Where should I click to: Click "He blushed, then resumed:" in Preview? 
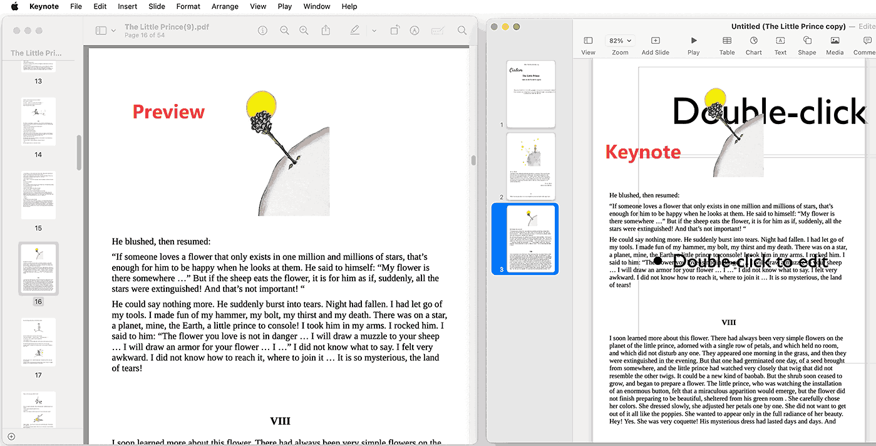pyautogui.click(x=162, y=241)
